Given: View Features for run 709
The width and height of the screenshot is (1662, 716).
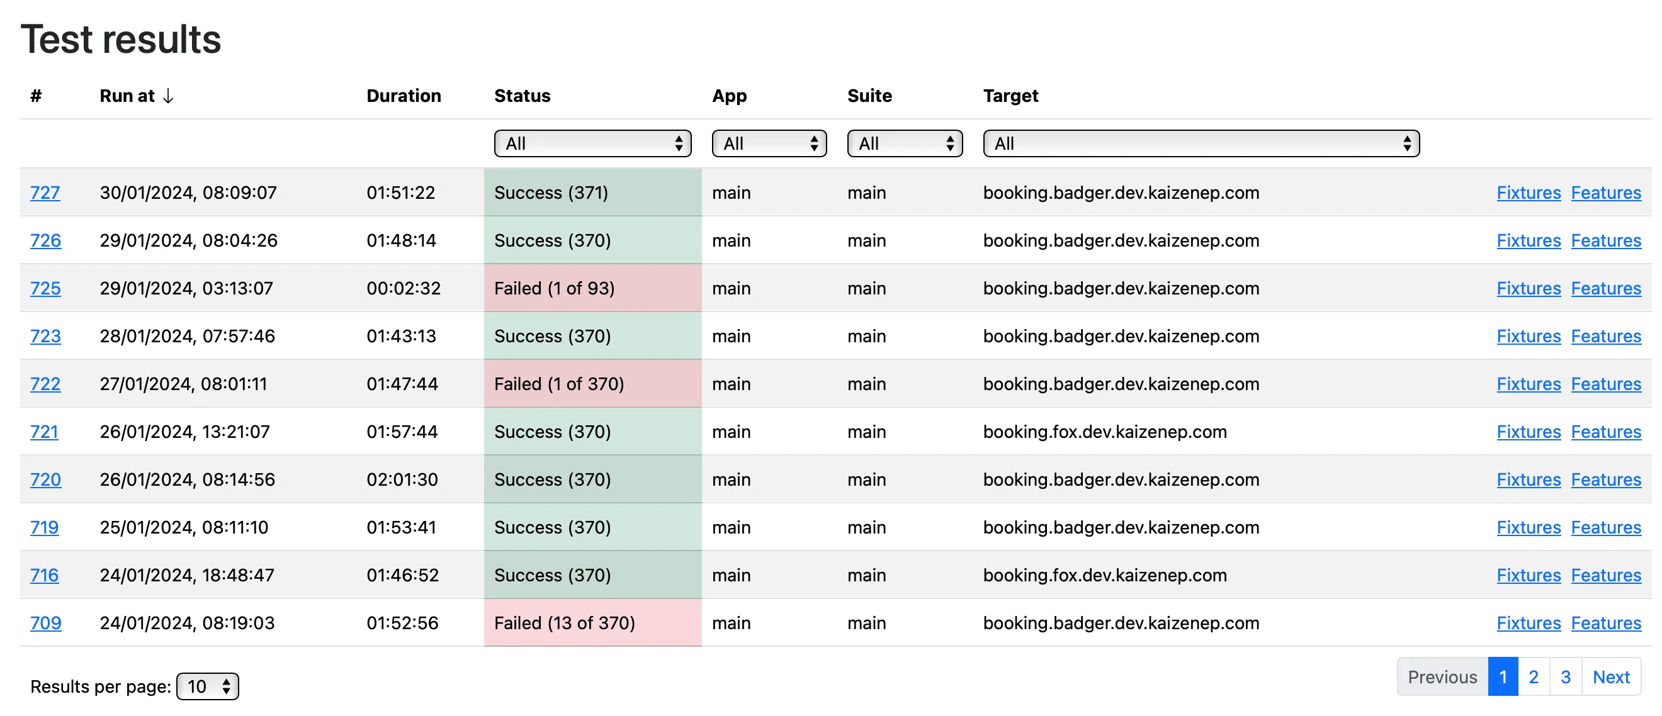Looking at the screenshot, I should coord(1607,622).
